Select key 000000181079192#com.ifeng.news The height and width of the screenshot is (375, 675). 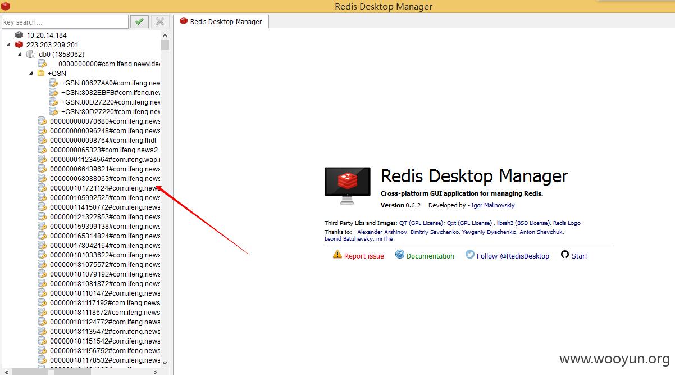[x=105, y=274]
